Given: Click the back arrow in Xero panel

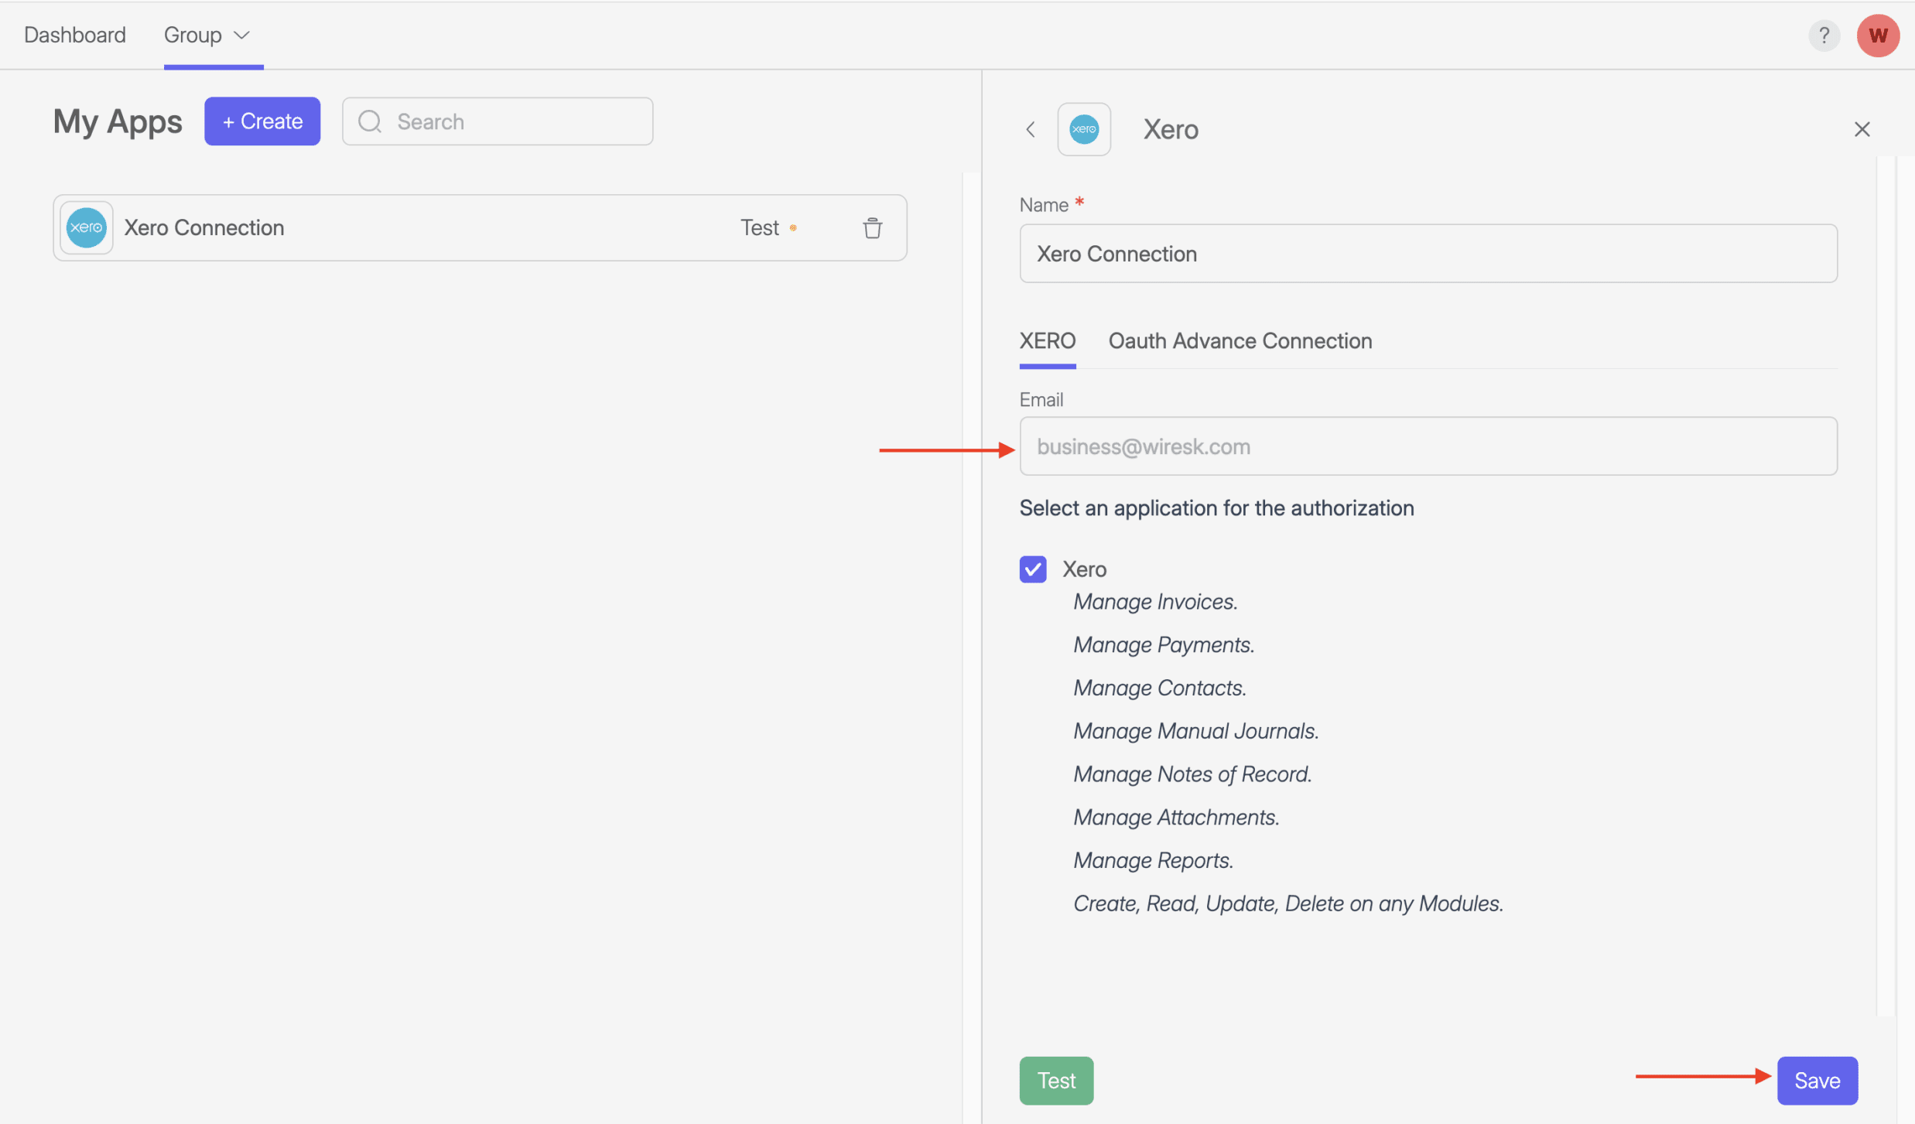Looking at the screenshot, I should pyautogui.click(x=1030, y=129).
